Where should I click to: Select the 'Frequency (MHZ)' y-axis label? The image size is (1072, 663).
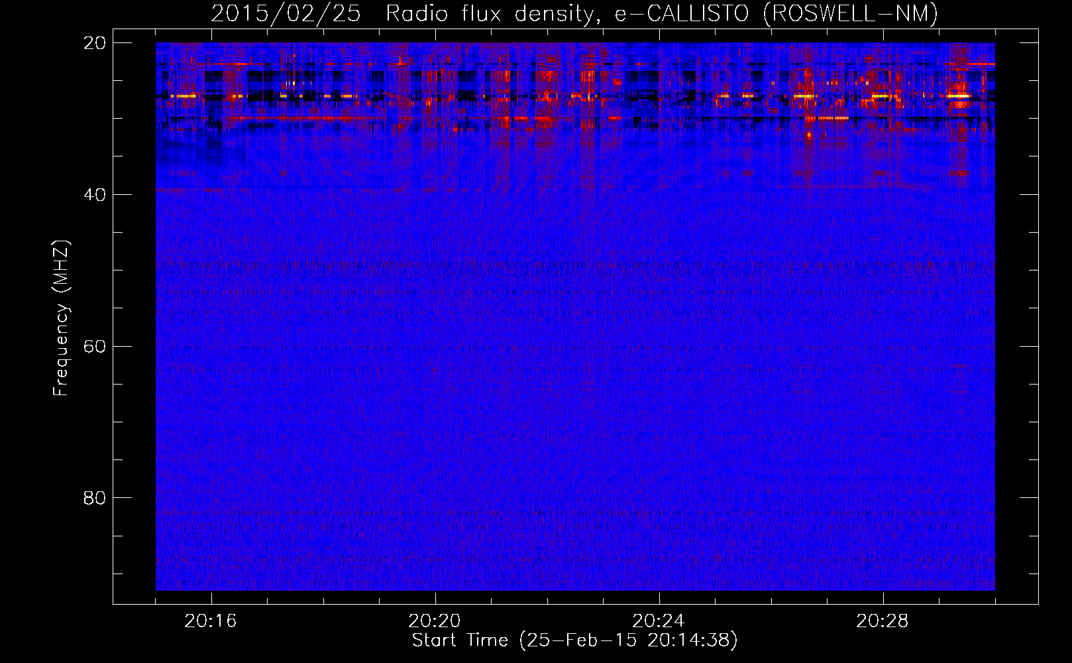click(x=61, y=318)
